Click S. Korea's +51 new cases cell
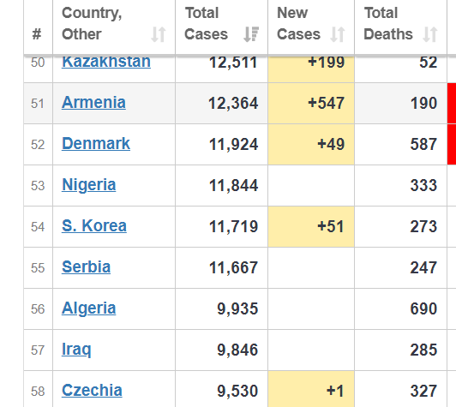This screenshot has width=456, height=407. (311, 227)
